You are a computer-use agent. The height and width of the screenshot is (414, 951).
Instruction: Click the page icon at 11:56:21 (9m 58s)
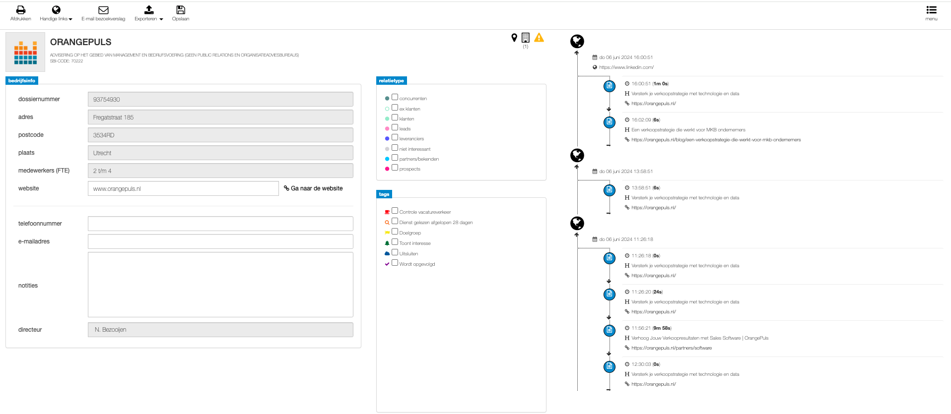[609, 330]
